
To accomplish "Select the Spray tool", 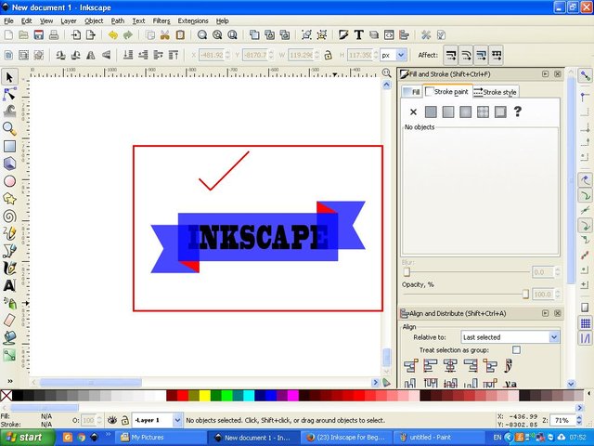I will [x=9, y=303].
